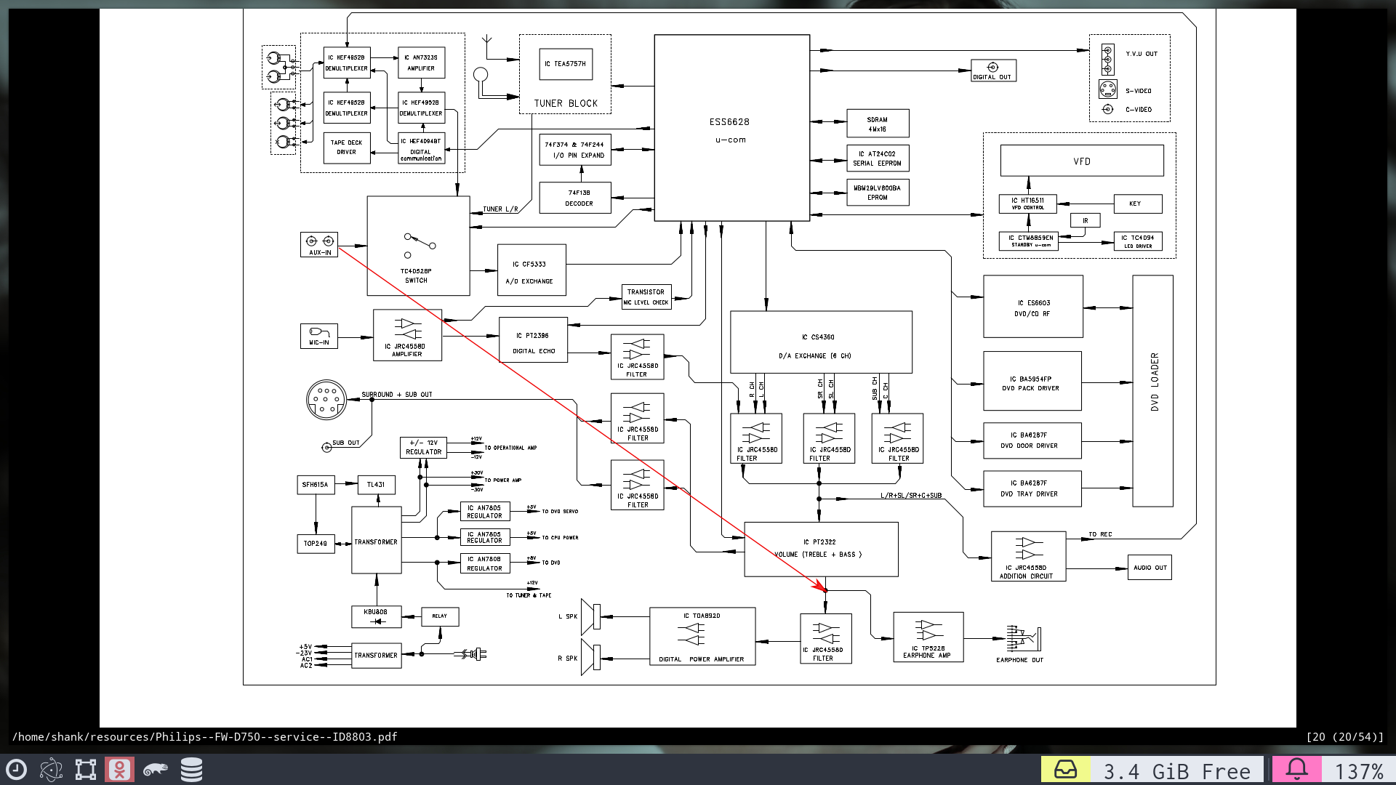Click the IC AT24C02 SERIAL EEPROM block
This screenshot has width=1396, height=785.
point(878,158)
